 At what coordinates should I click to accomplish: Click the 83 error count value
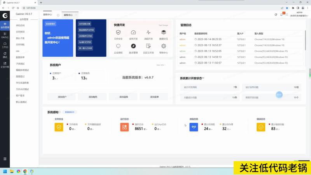click(x=273, y=129)
